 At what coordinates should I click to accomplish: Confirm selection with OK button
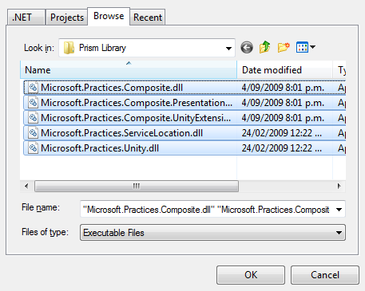pyautogui.click(x=251, y=275)
